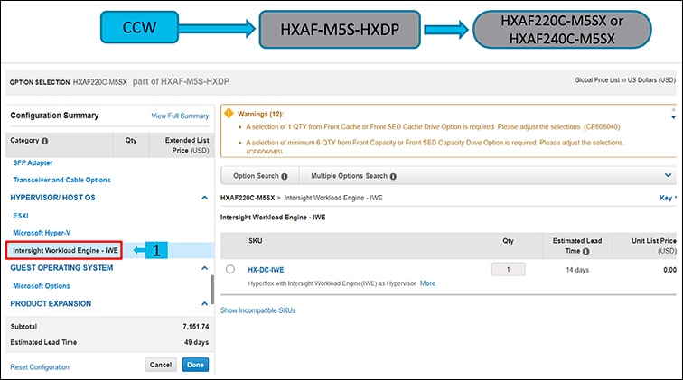Switch to the Multiple Options Search tab
Viewport: 683px width, 380px height.
point(348,176)
